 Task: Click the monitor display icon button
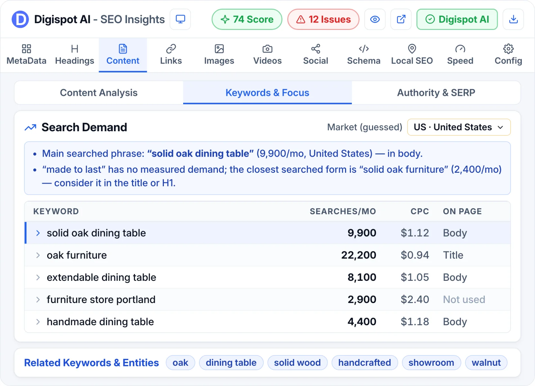[x=180, y=19]
